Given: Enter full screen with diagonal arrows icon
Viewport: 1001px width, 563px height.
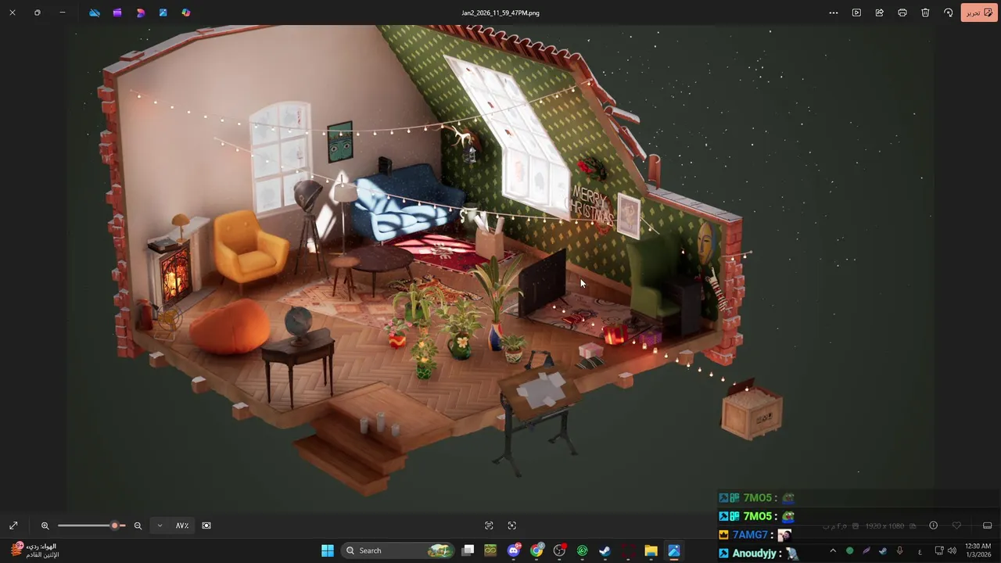Looking at the screenshot, I should pyautogui.click(x=13, y=525).
